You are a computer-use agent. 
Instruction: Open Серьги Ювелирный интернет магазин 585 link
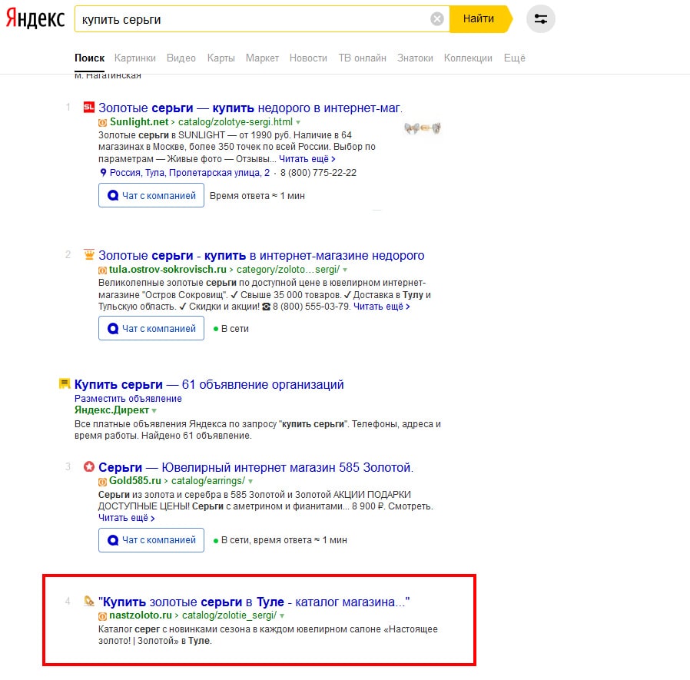[256, 467]
